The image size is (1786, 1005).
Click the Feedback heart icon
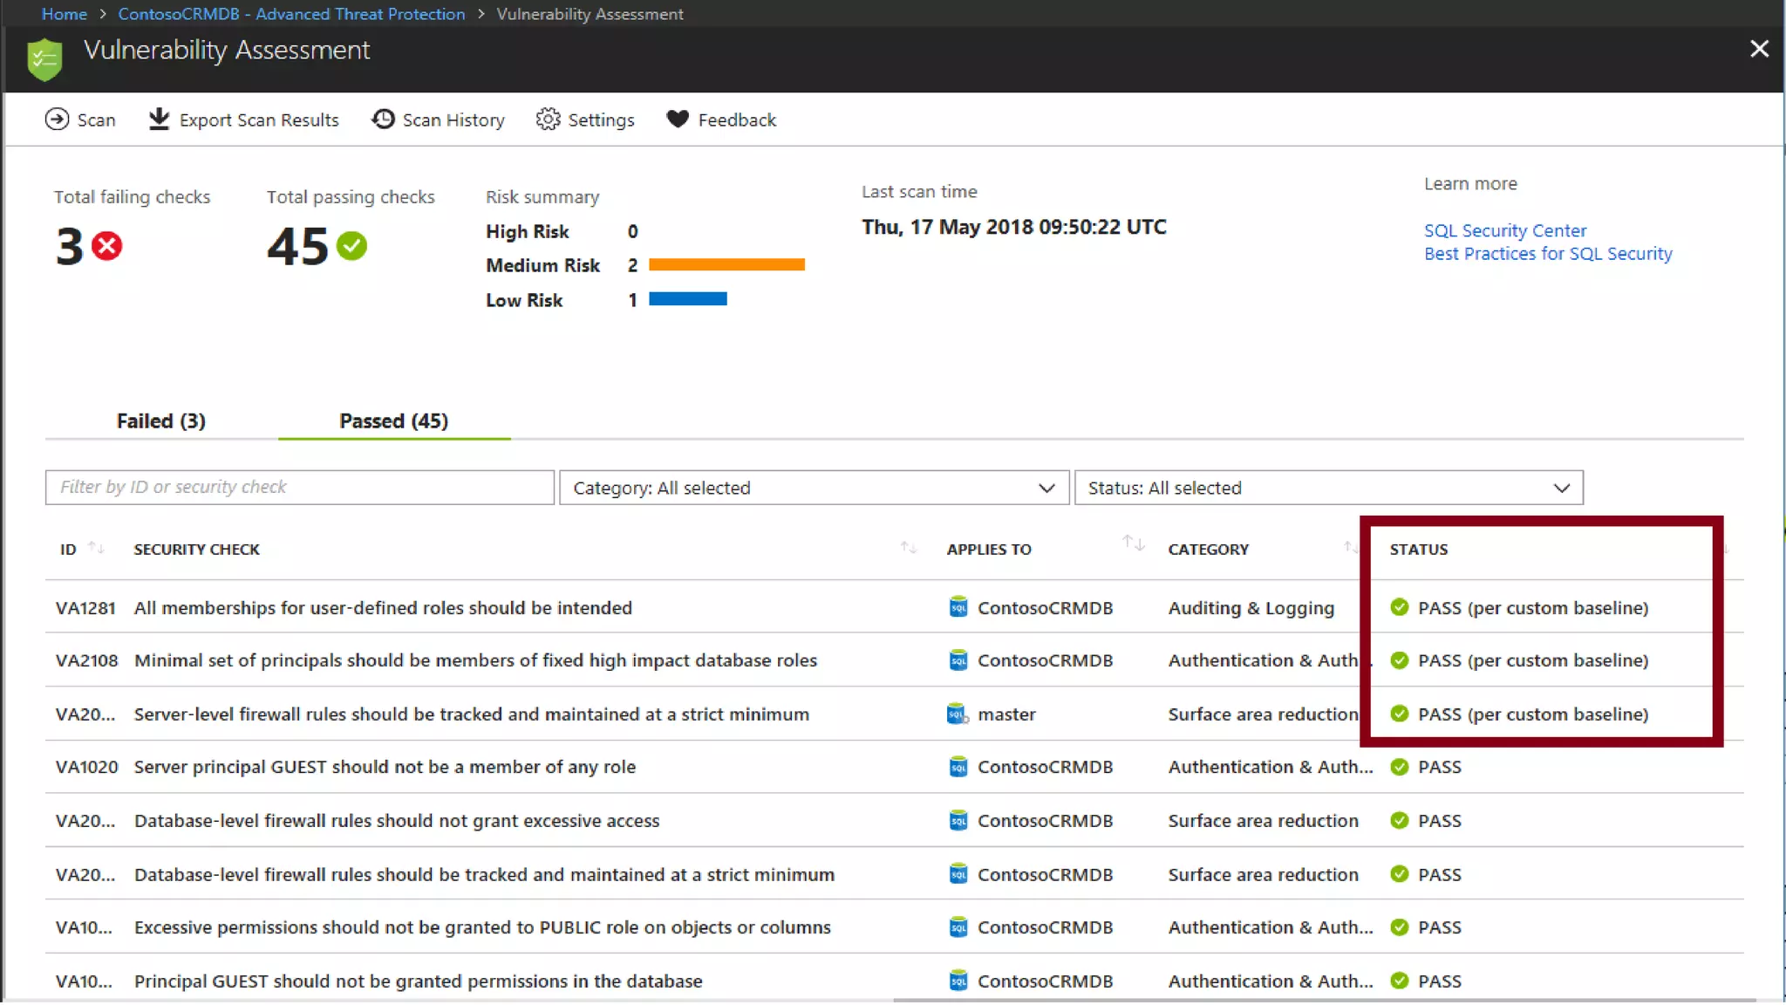[678, 119]
